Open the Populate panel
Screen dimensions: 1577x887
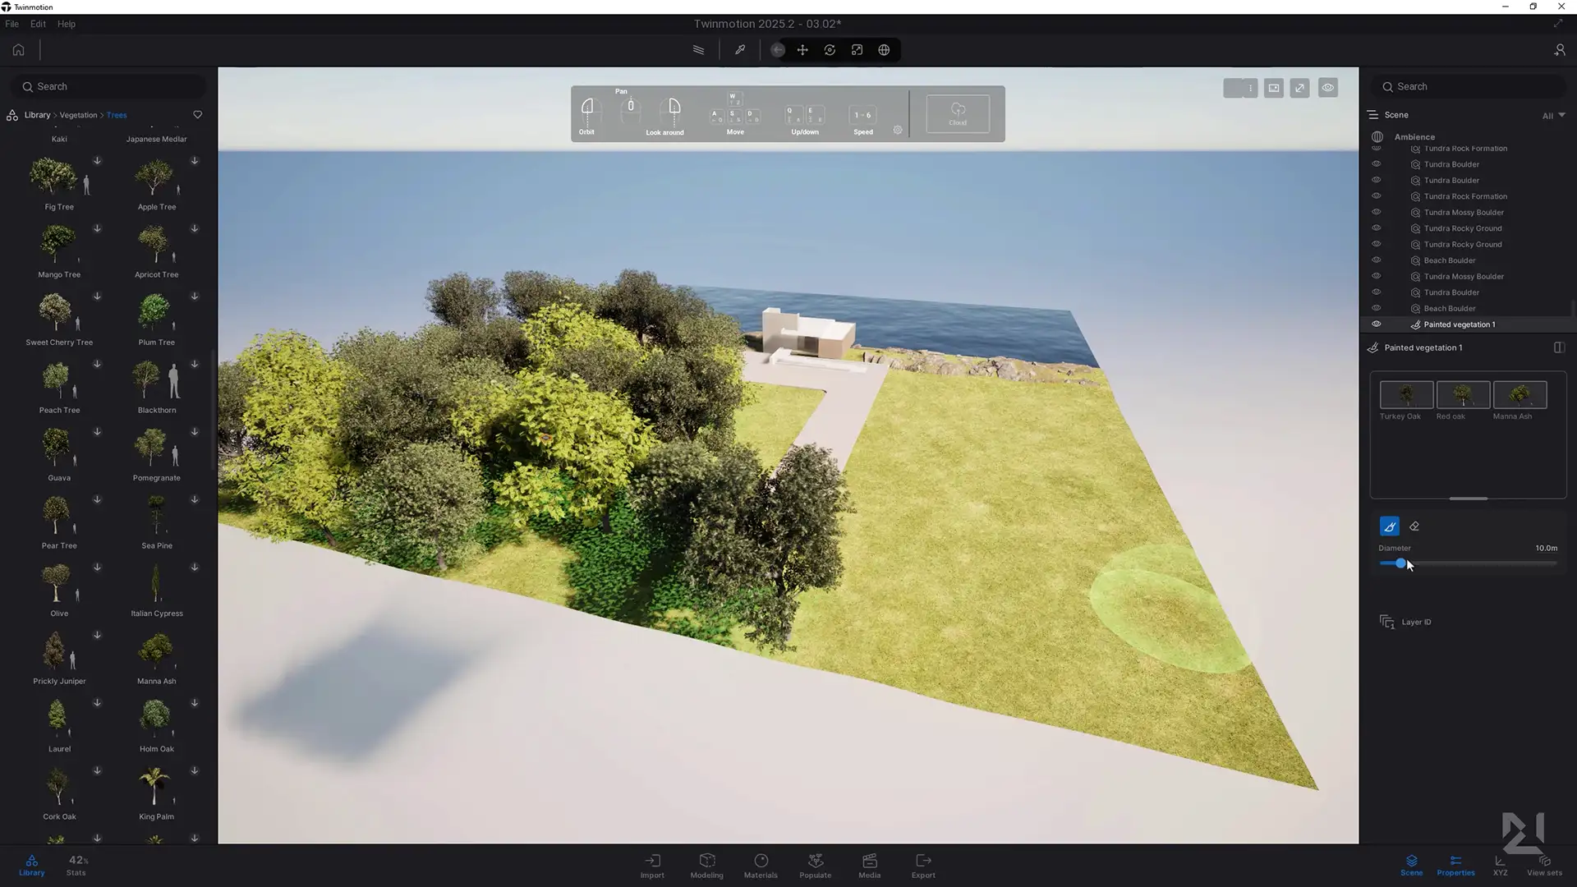pyautogui.click(x=815, y=865)
